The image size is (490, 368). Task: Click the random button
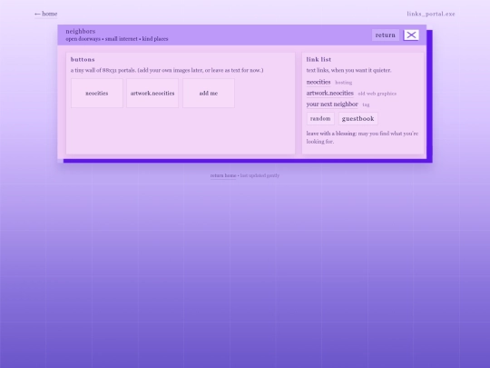[320, 119]
